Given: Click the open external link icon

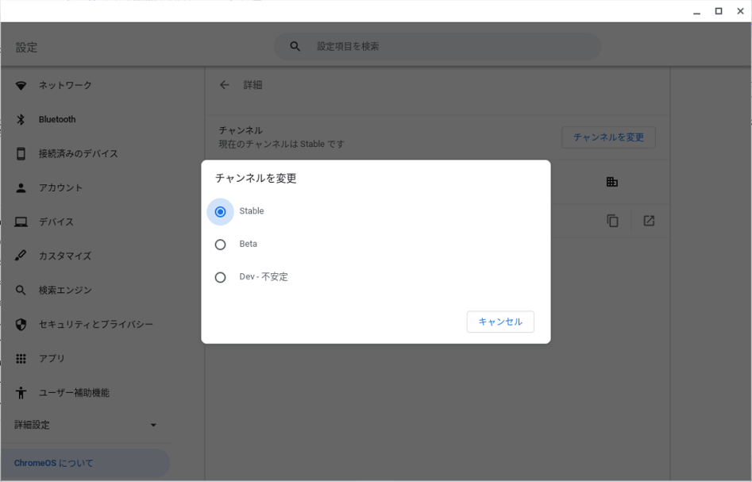Looking at the screenshot, I should tap(649, 221).
